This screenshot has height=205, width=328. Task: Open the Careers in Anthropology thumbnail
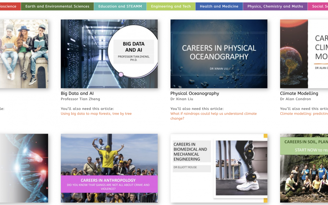[109, 168]
